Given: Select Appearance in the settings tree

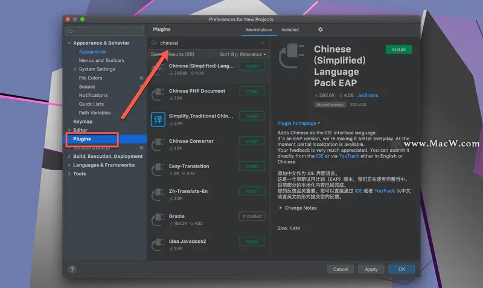Looking at the screenshot, I should click(x=92, y=52).
